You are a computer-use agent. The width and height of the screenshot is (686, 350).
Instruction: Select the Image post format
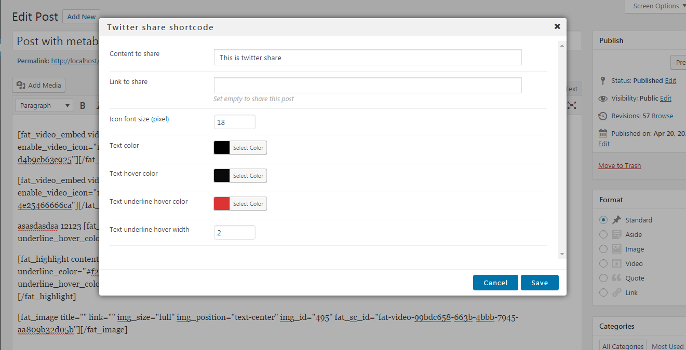(603, 249)
